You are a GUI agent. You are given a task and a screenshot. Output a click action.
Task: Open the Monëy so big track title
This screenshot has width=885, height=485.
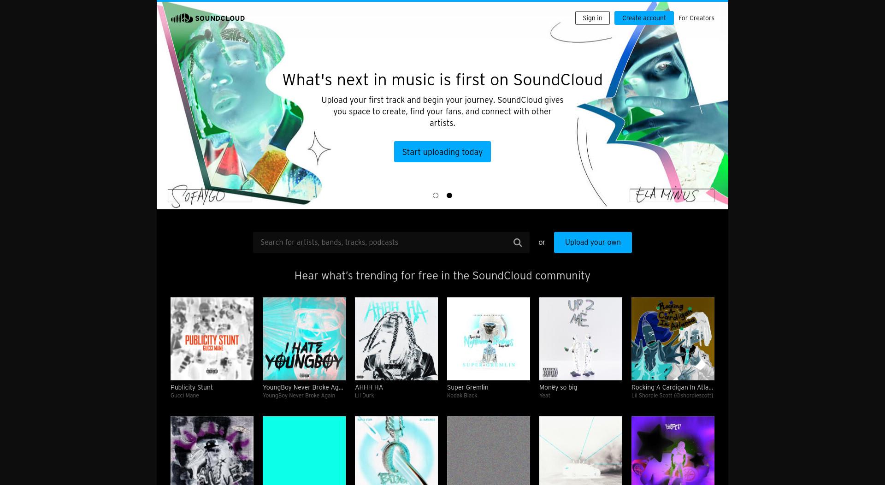[558, 387]
